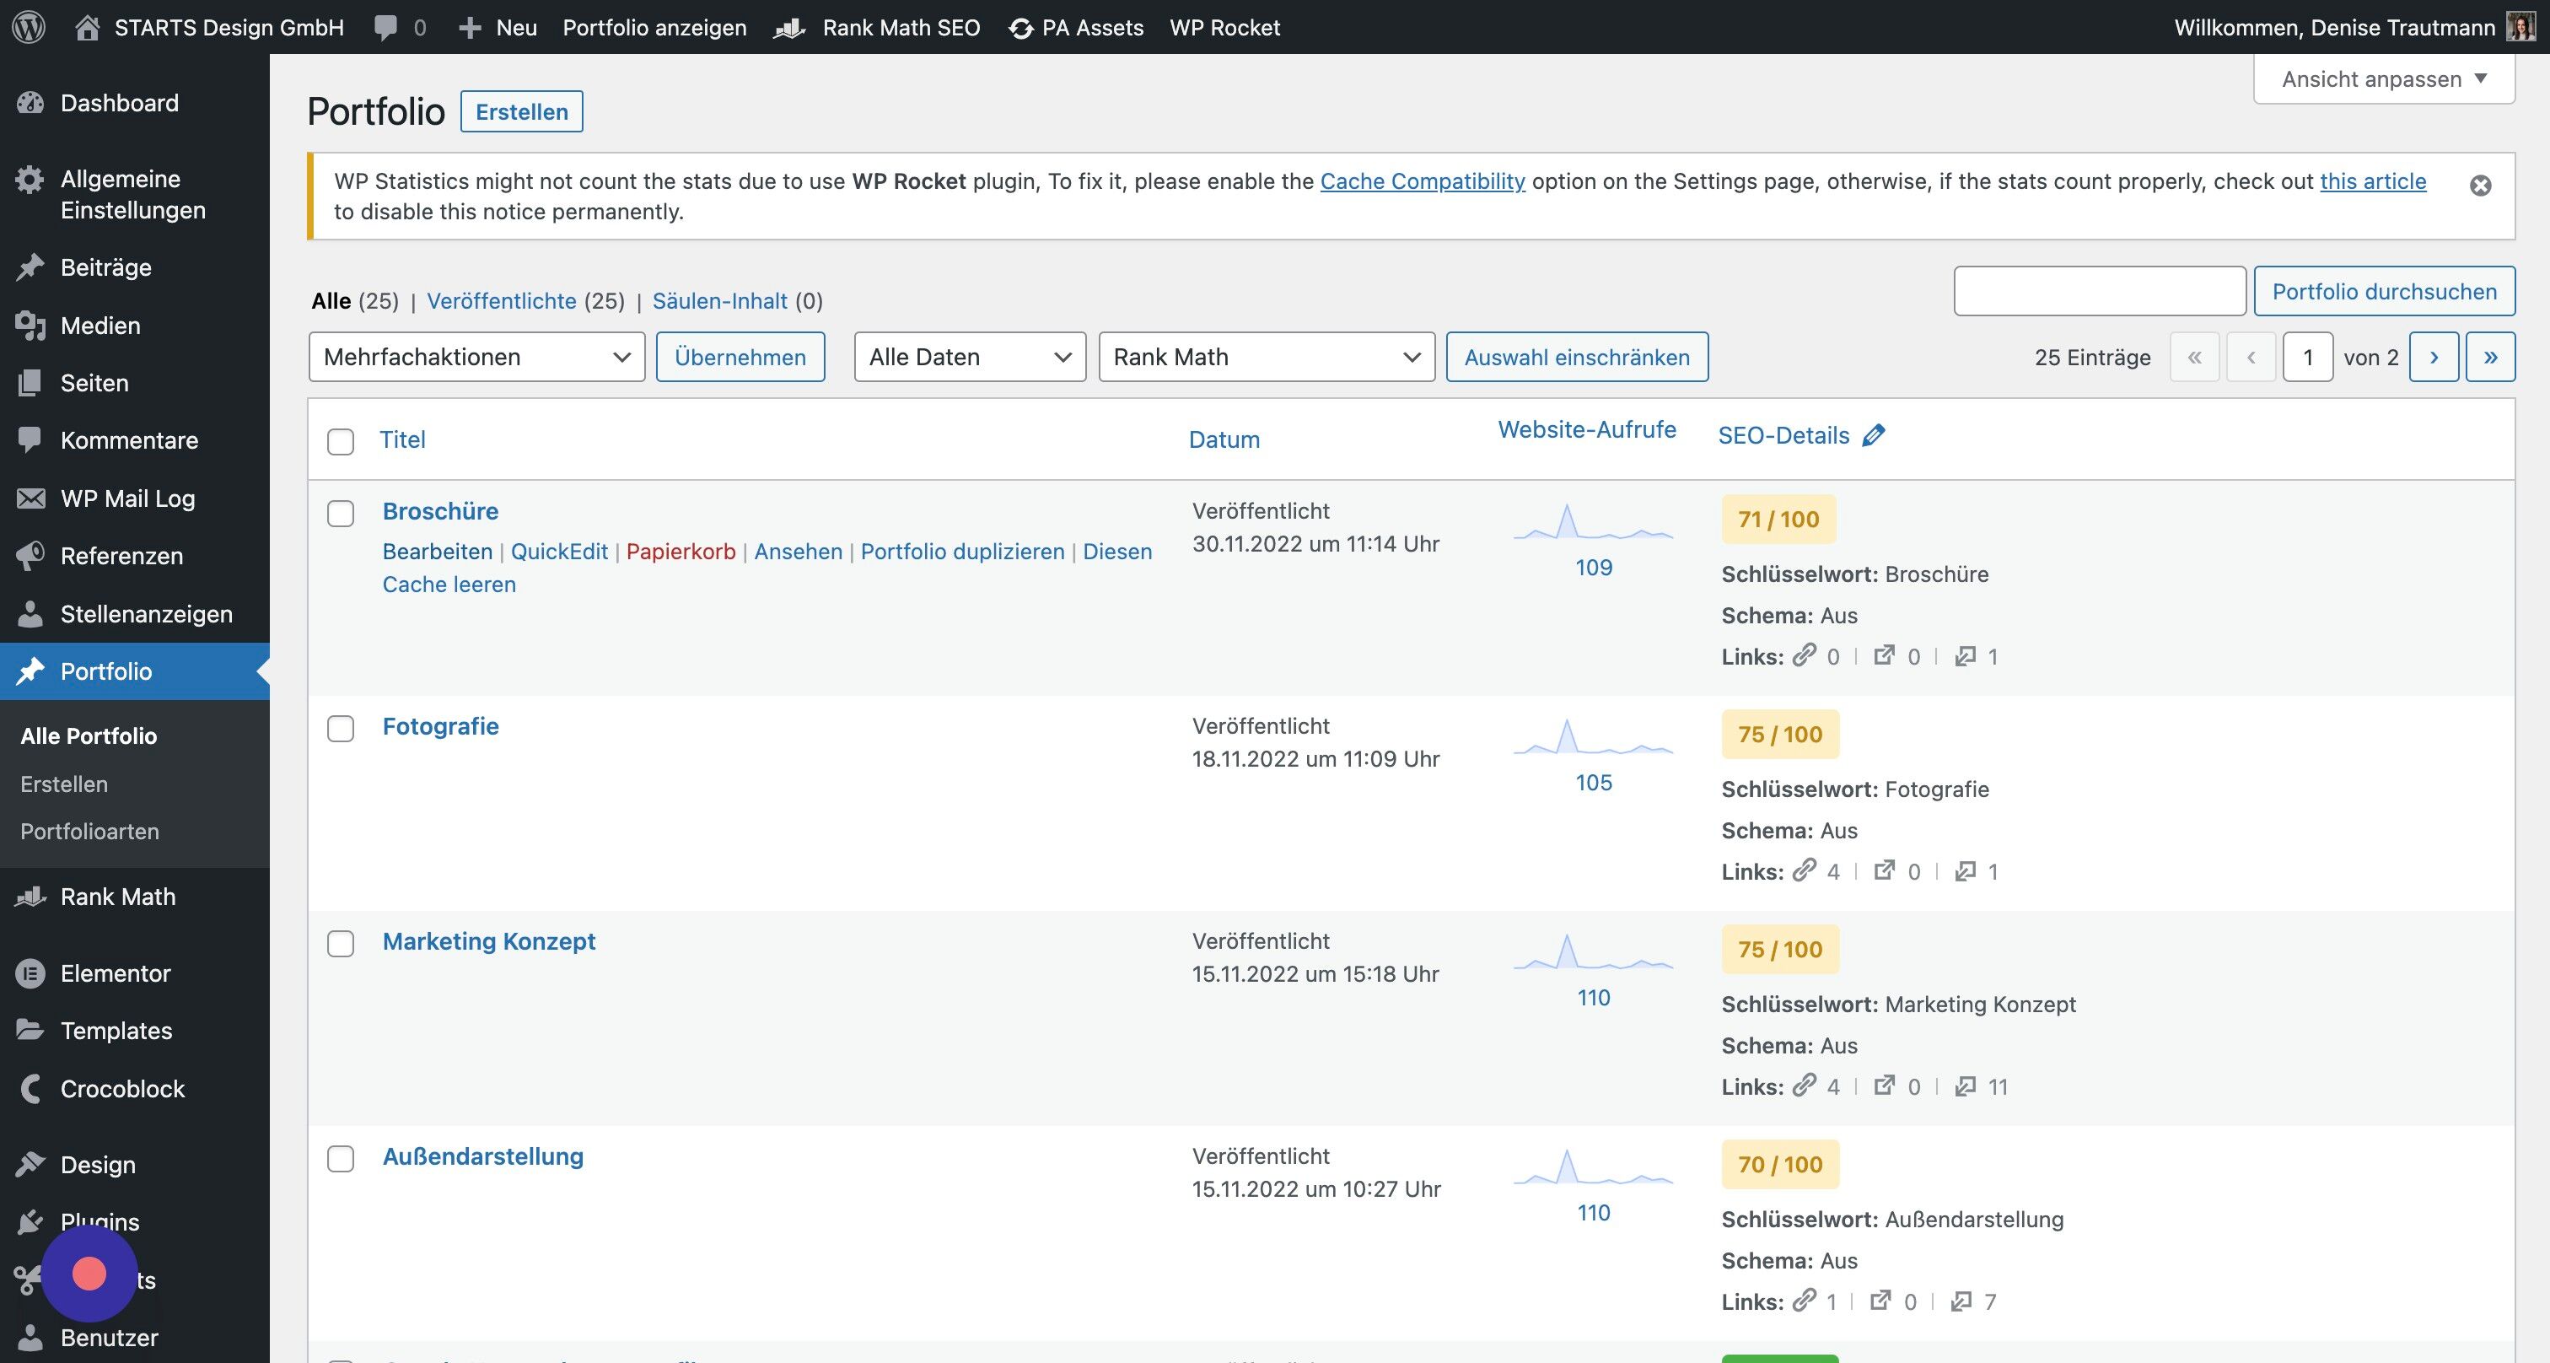Toggle the select-all checkbox in table header
Screen dimensions: 2550x1363
click(x=341, y=441)
